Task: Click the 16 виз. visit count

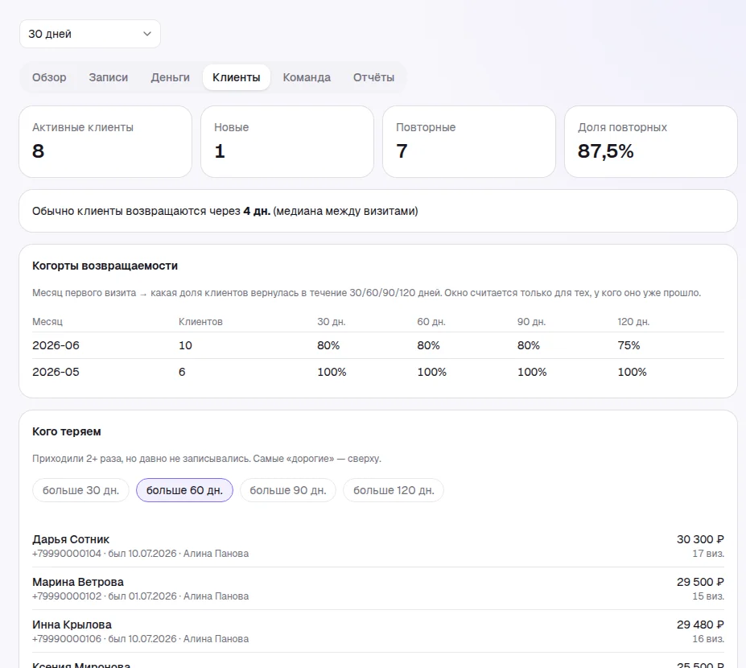Action: coord(708,639)
